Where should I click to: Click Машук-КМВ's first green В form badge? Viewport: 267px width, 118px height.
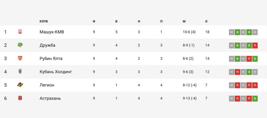(237, 32)
